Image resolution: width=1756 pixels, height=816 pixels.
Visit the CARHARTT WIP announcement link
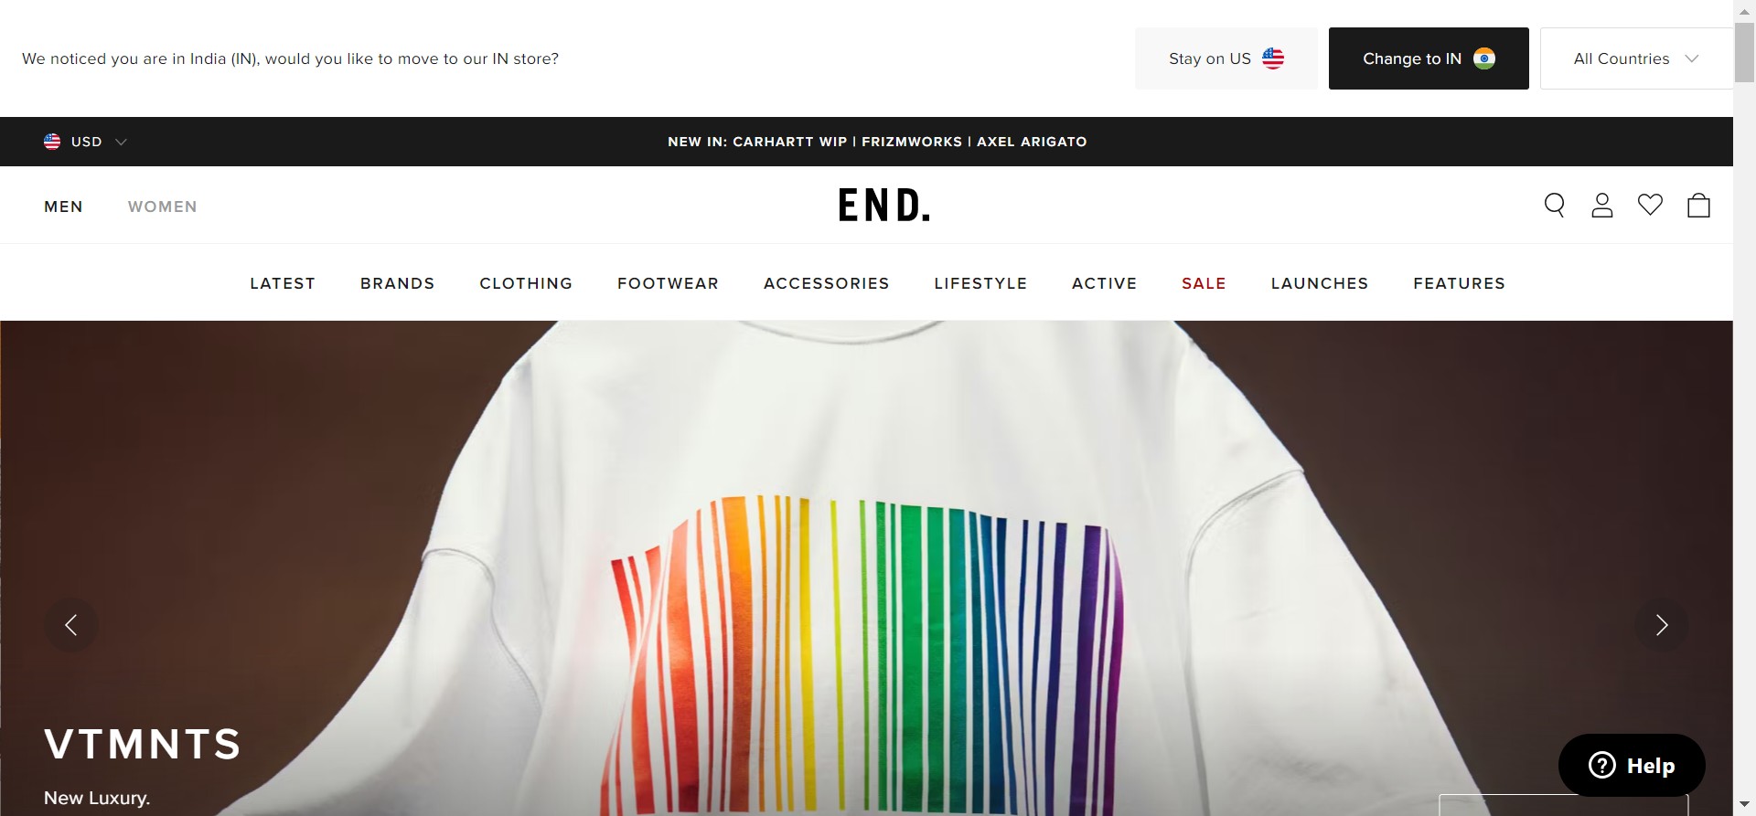point(790,142)
